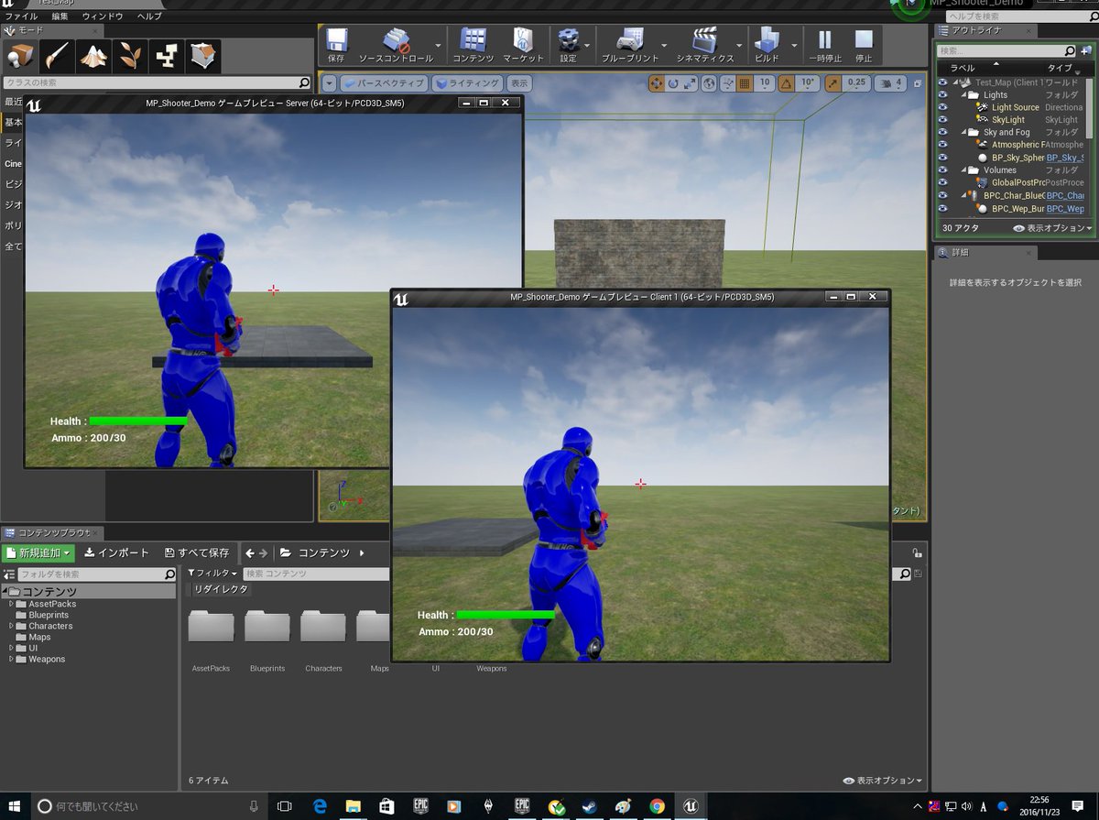The height and width of the screenshot is (820, 1099).
Task: Open the マーケット marketplace icon
Action: (x=523, y=40)
